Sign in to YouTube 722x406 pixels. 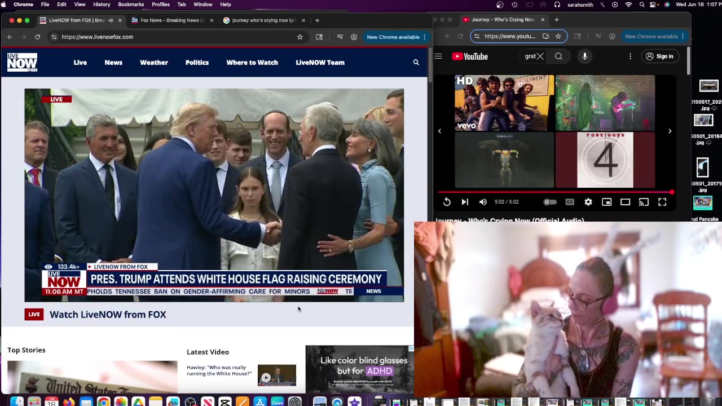(659, 56)
